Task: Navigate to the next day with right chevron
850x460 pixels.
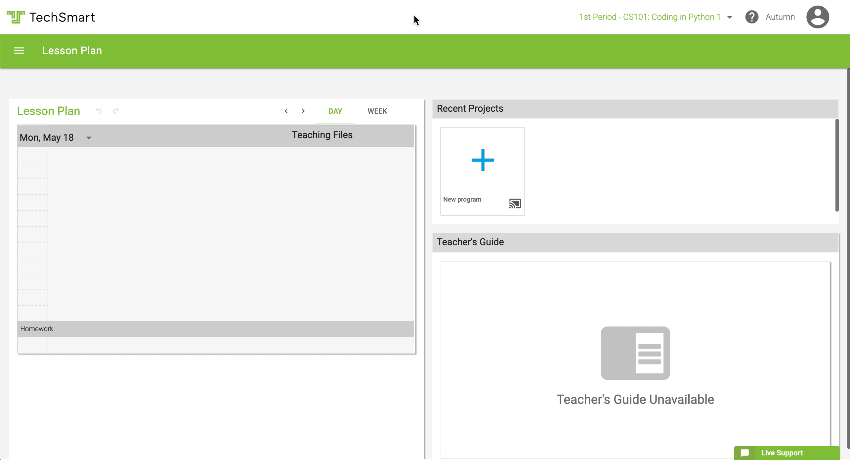Action: pos(303,111)
